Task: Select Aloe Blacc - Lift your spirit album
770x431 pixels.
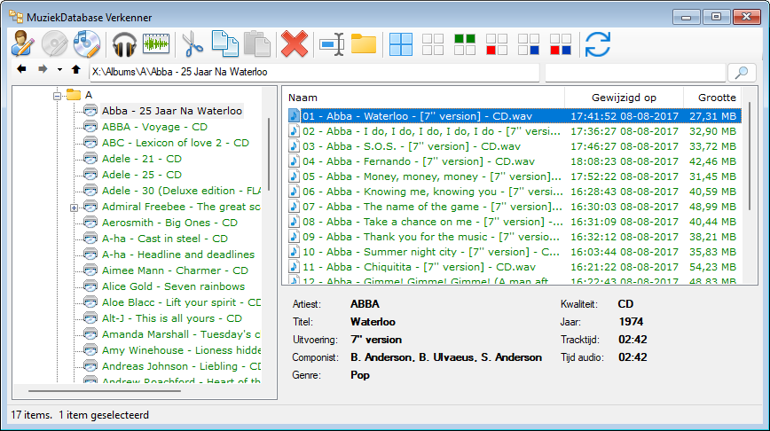Action: [x=181, y=302]
